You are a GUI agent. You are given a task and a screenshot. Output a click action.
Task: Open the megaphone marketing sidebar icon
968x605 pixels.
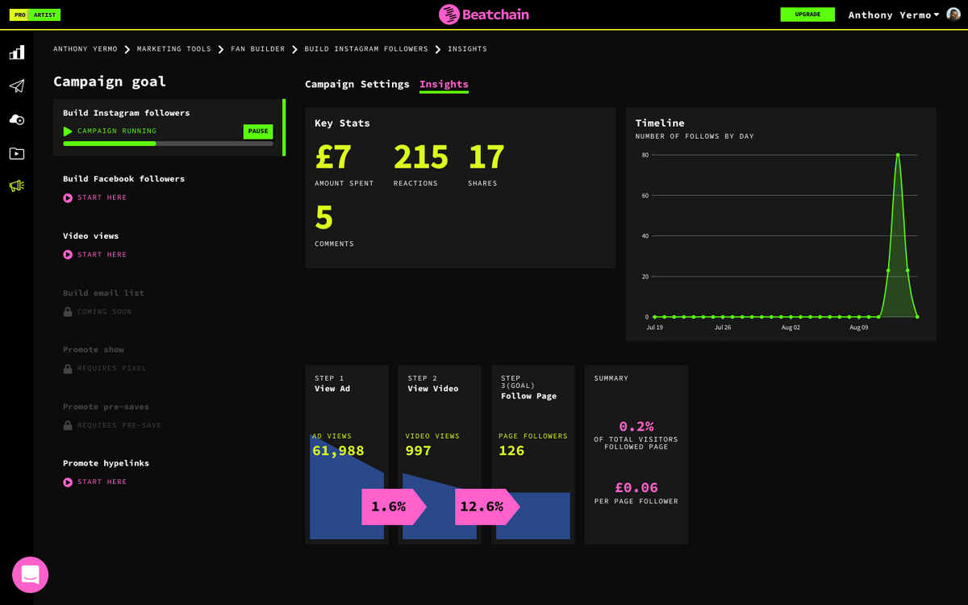pos(17,186)
